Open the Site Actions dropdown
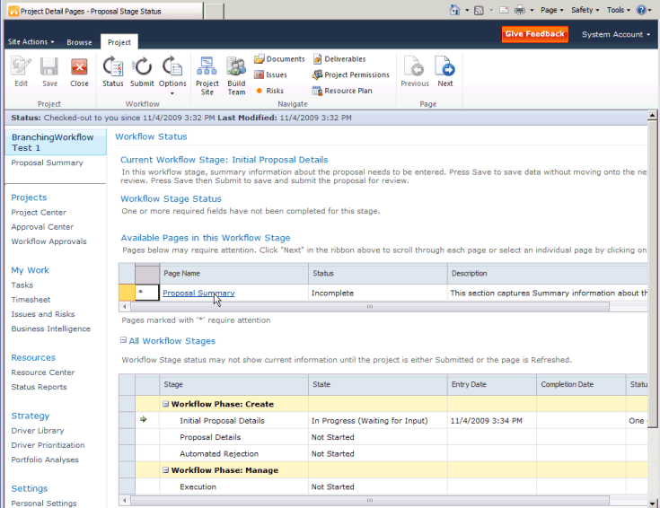This screenshot has width=660, height=508. tap(31, 41)
